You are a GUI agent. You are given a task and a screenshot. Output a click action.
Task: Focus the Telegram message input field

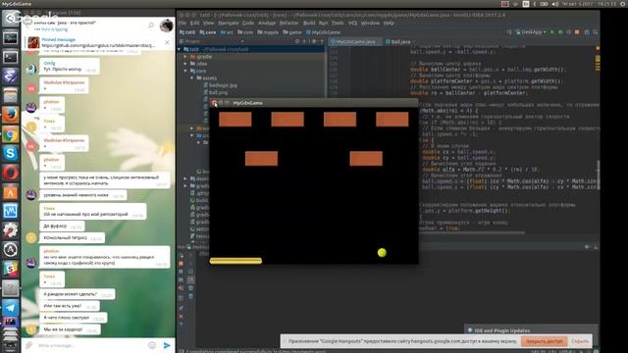[90, 345]
